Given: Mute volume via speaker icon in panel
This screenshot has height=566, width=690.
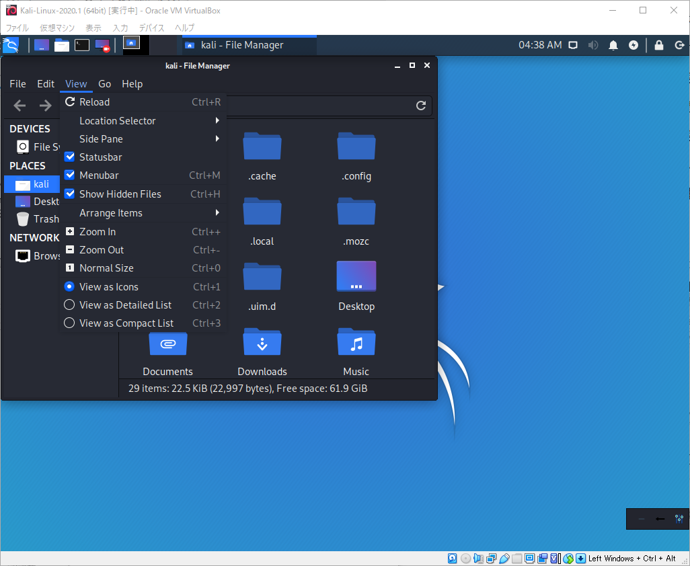Looking at the screenshot, I should point(593,45).
